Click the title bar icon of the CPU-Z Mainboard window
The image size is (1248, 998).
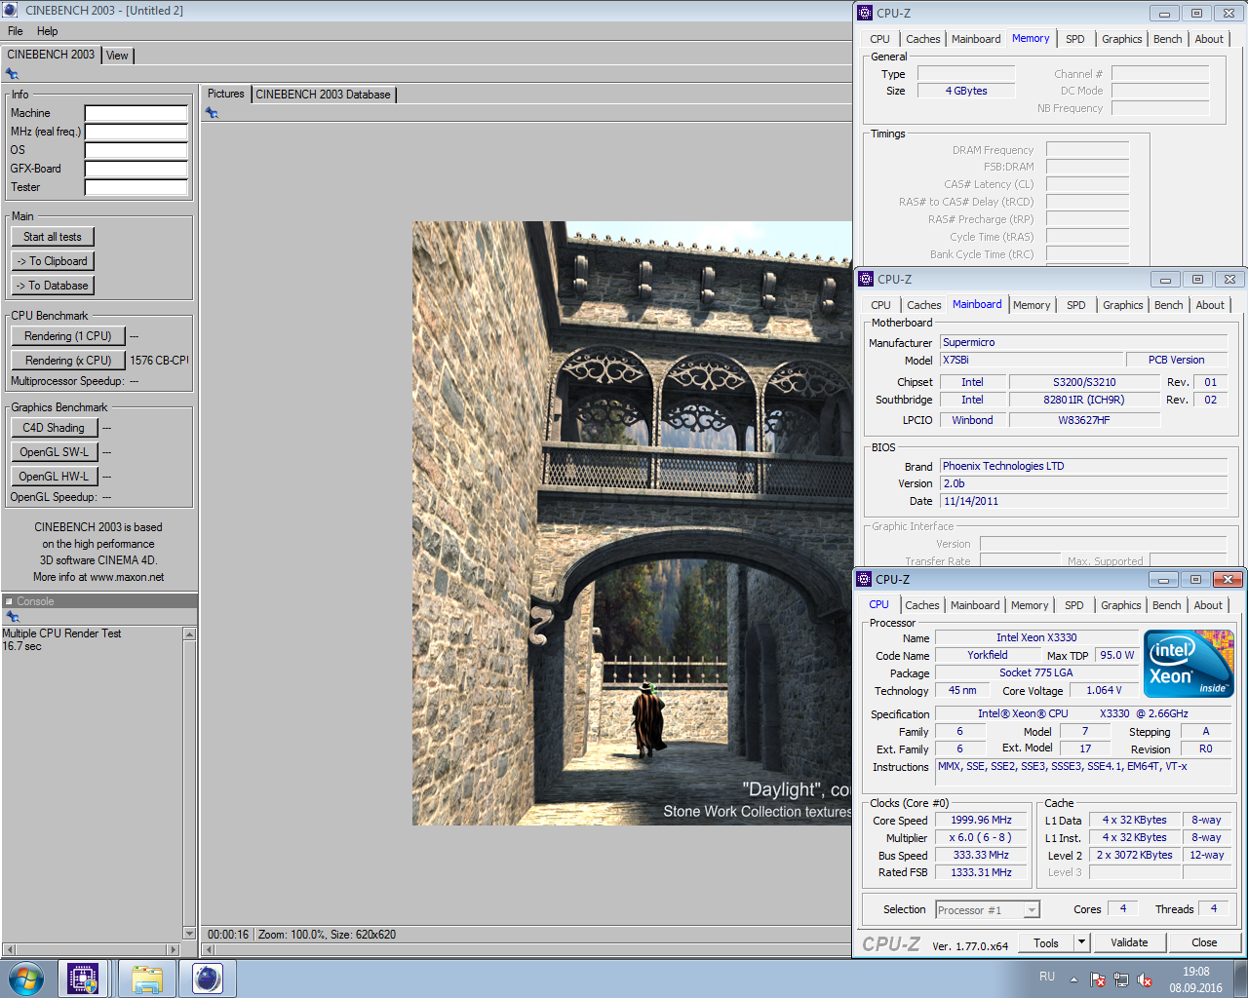866,279
